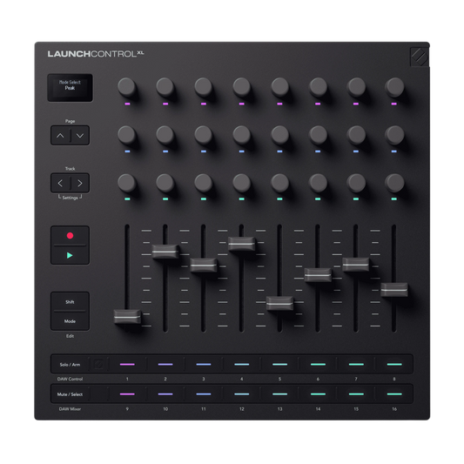Toggle the Mute / Select button
The height and width of the screenshot is (464, 464).
pyautogui.click(x=70, y=394)
